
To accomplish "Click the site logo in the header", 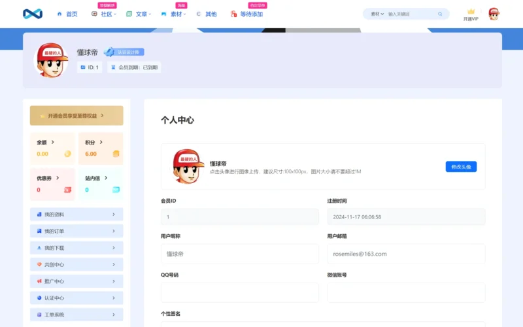I will tap(32, 14).
